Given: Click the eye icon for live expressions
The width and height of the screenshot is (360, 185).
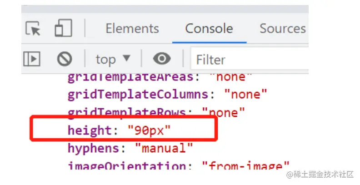Looking at the screenshot, I should pyautogui.click(x=161, y=59).
